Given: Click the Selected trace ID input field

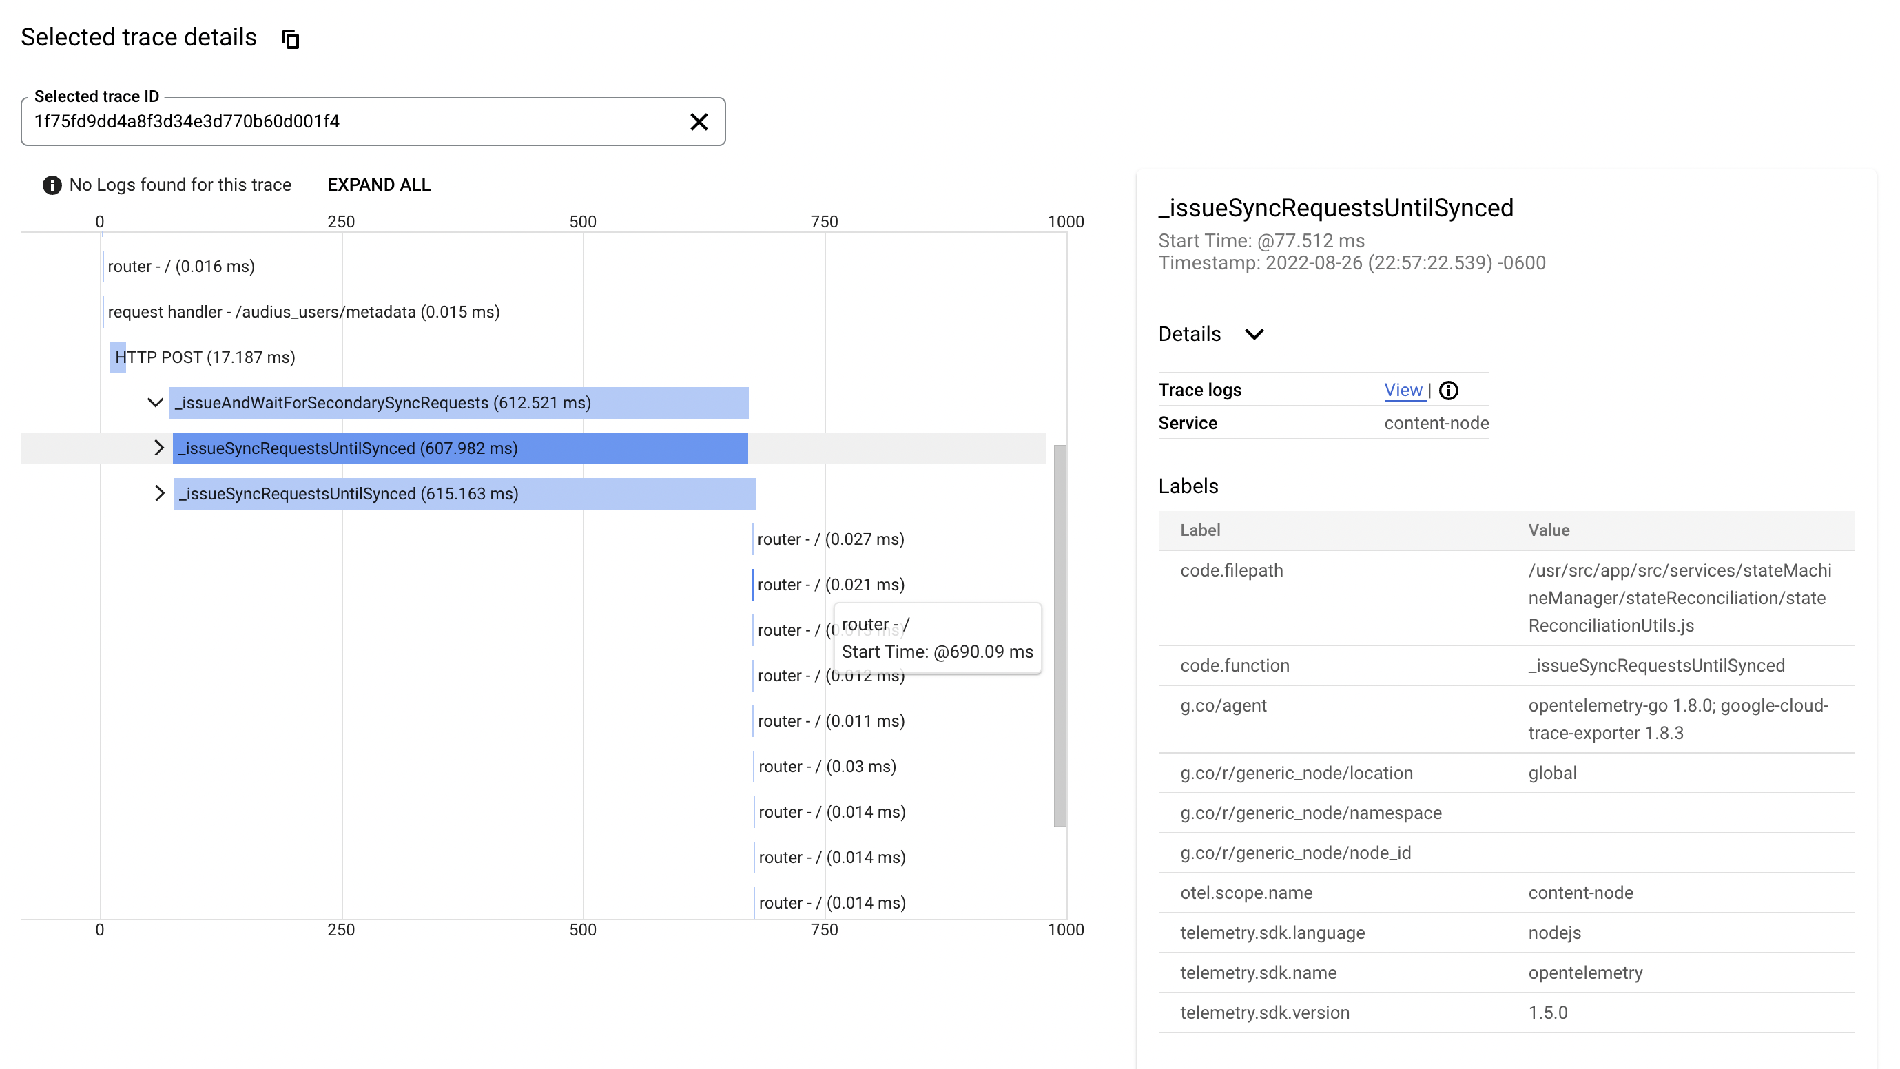Looking at the screenshot, I should (354, 122).
